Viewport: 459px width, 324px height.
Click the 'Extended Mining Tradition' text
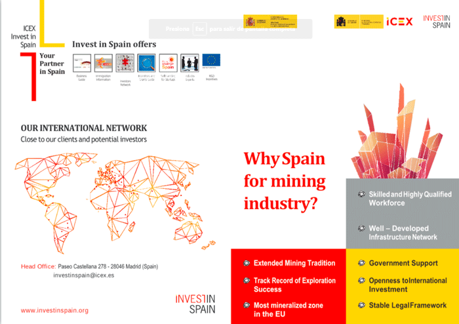[x=294, y=263]
